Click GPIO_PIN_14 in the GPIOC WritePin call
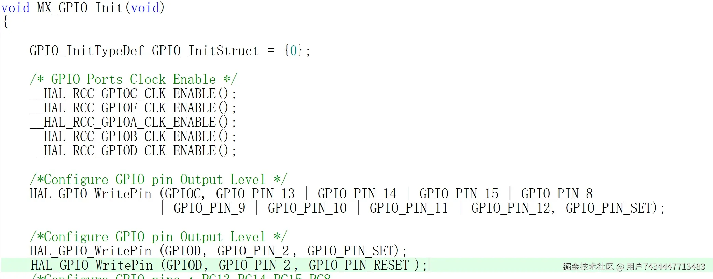This screenshot has width=713, height=279. pos(357,194)
